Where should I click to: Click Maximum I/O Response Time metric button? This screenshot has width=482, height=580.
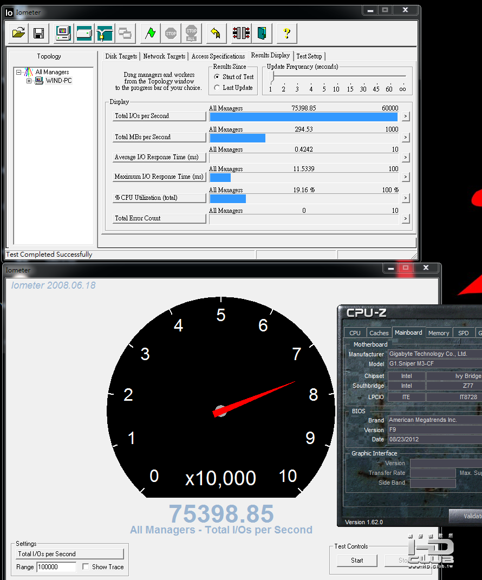[159, 177]
